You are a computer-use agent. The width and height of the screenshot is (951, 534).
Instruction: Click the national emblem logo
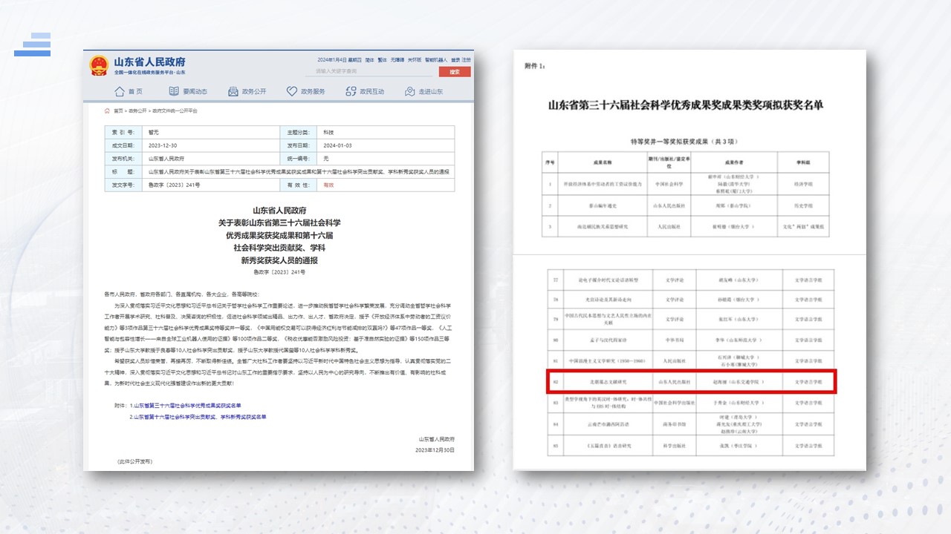[x=98, y=65]
